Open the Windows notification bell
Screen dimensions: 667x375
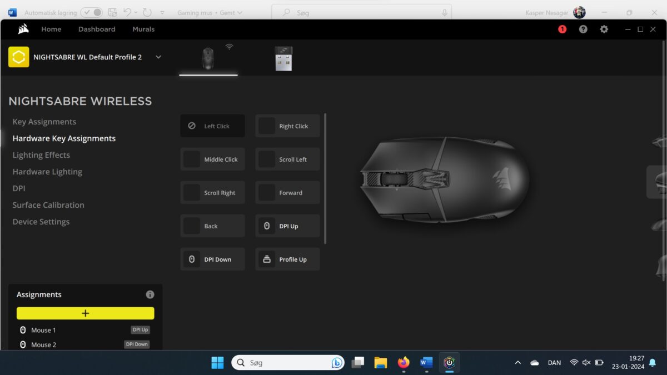[653, 363]
